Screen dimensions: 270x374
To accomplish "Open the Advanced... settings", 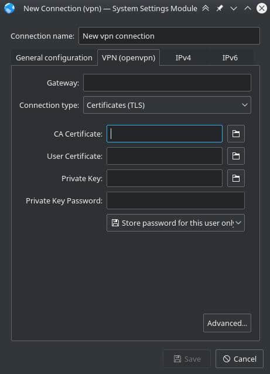I will [227, 323].
